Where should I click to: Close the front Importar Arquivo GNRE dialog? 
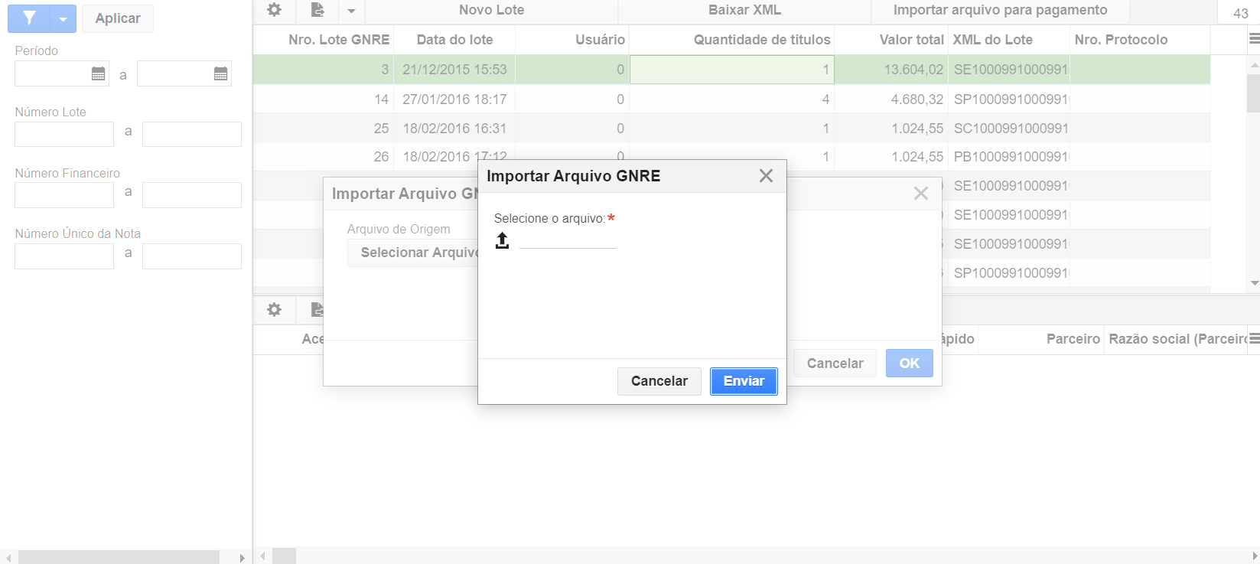766,176
